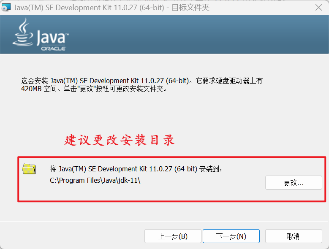This screenshot has height=249, width=329.
Task: Select the path text C:\Program Files\Java\jdk-11\
Action: click(x=95, y=180)
